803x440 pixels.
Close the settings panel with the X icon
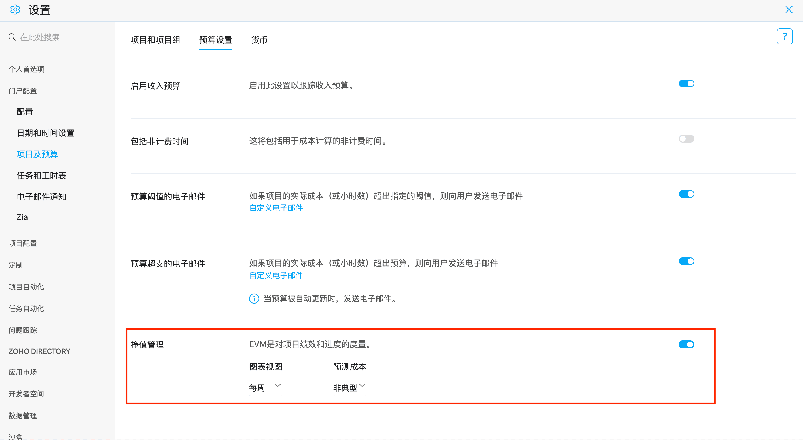coord(789,10)
